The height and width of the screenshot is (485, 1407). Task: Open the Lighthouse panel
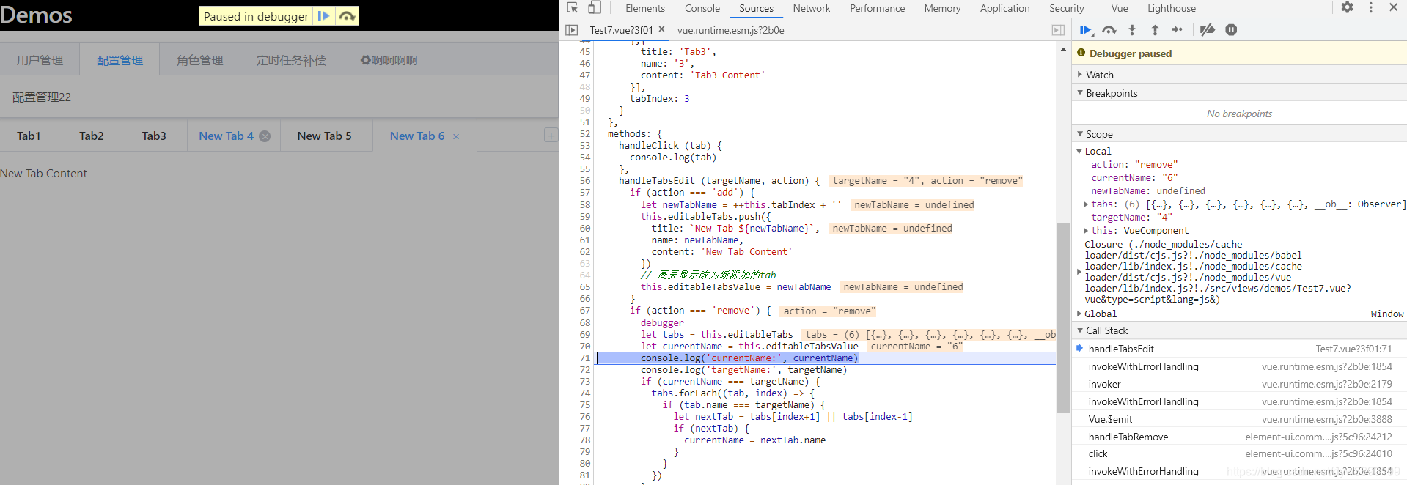click(1171, 8)
